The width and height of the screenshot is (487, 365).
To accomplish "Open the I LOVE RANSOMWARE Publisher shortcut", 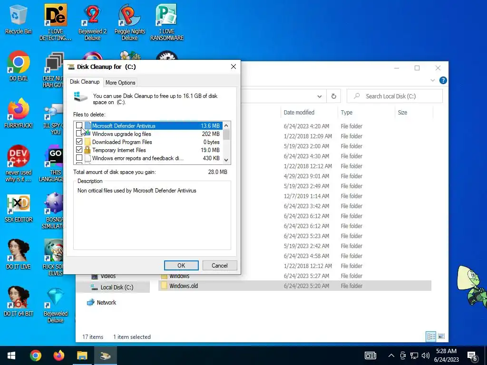I will [167, 22].
